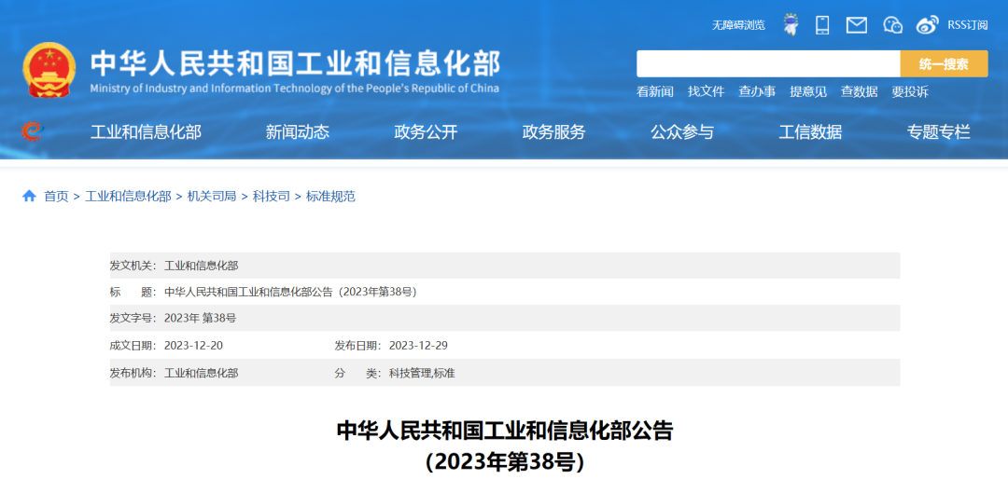Click the mobile phone version icon

[822, 25]
